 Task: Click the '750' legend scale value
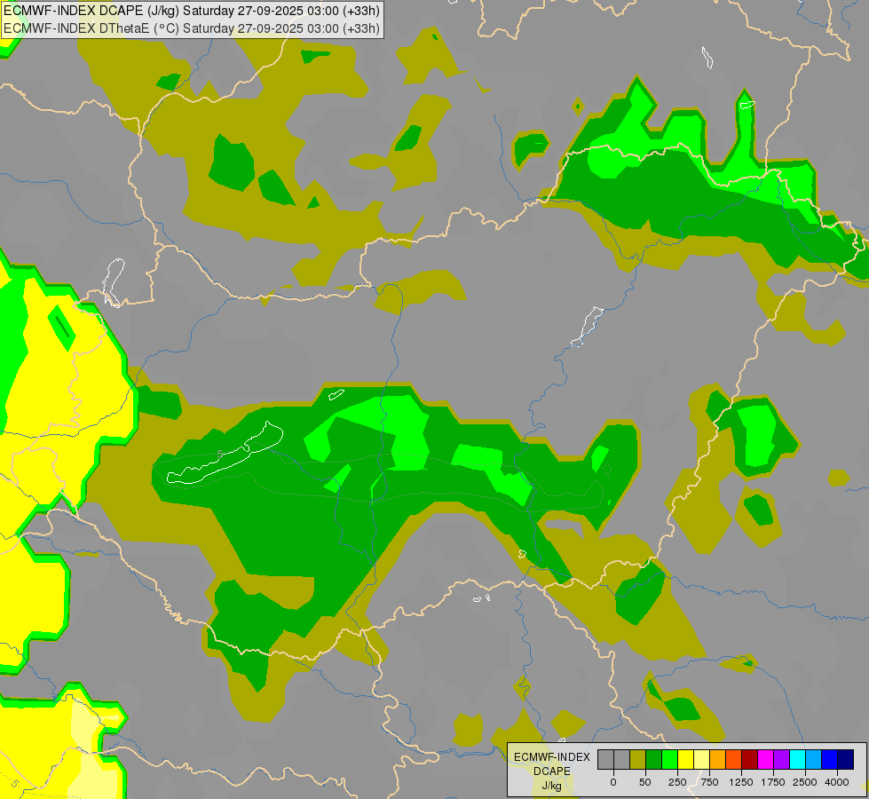709,782
